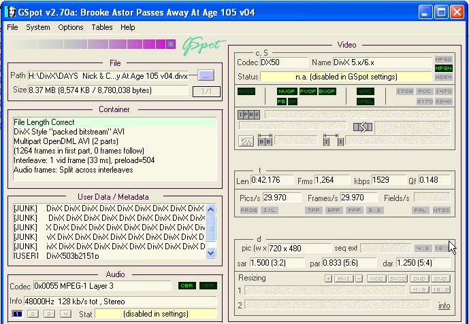Select audio stream 3 button

pos(49,314)
